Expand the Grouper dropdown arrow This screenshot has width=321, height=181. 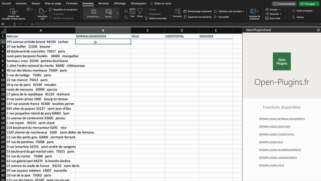(x=280, y=9)
